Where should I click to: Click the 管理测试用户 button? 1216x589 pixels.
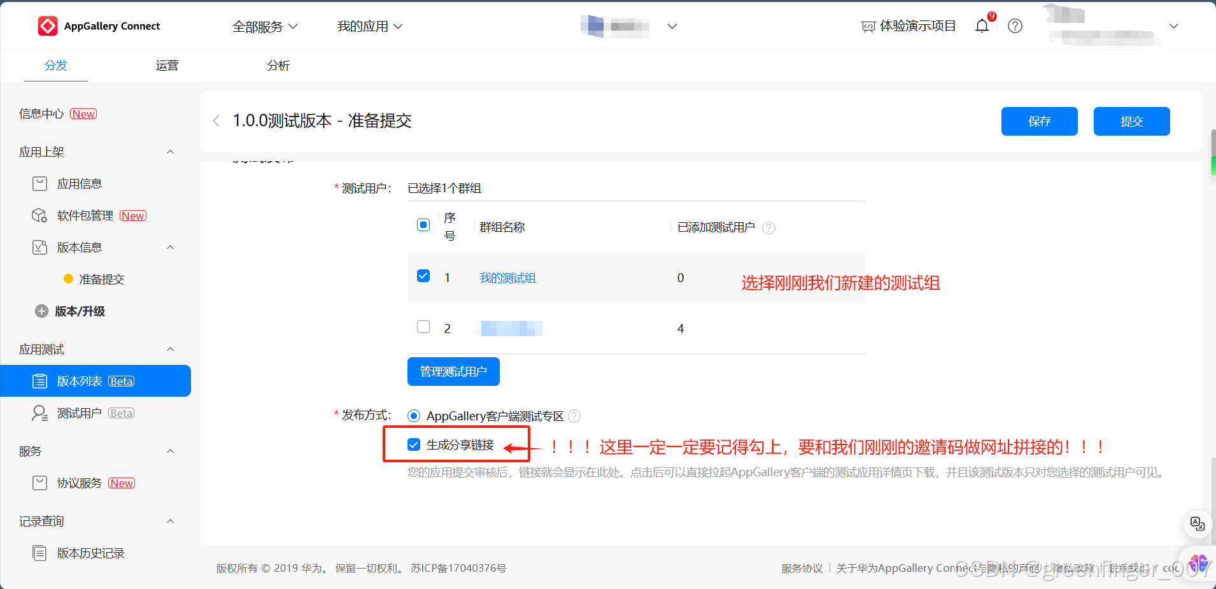click(453, 372)
